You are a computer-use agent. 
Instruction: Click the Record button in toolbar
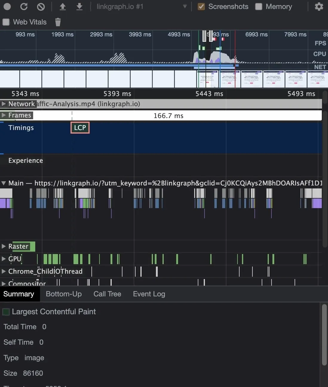[x=7, y=7]
